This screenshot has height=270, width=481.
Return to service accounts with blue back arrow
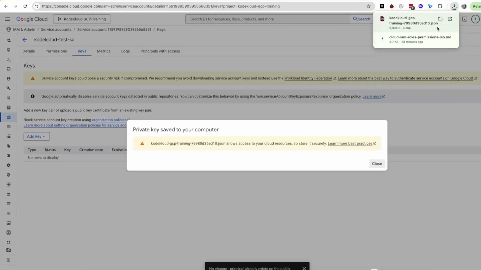pos(25,39)
